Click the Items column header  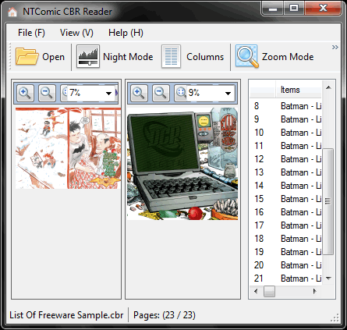coord(299,90)
